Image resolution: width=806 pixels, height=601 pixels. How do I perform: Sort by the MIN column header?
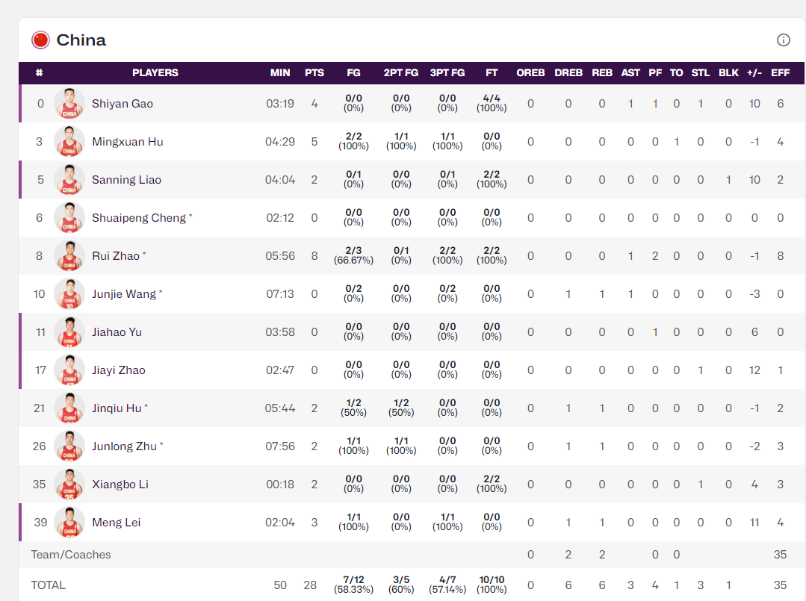pos(280,73)
